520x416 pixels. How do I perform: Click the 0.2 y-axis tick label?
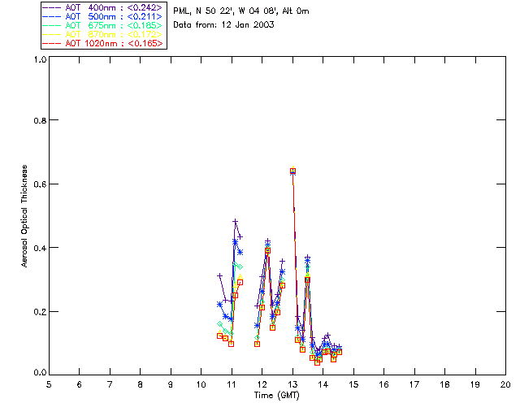tap(40, 312)
